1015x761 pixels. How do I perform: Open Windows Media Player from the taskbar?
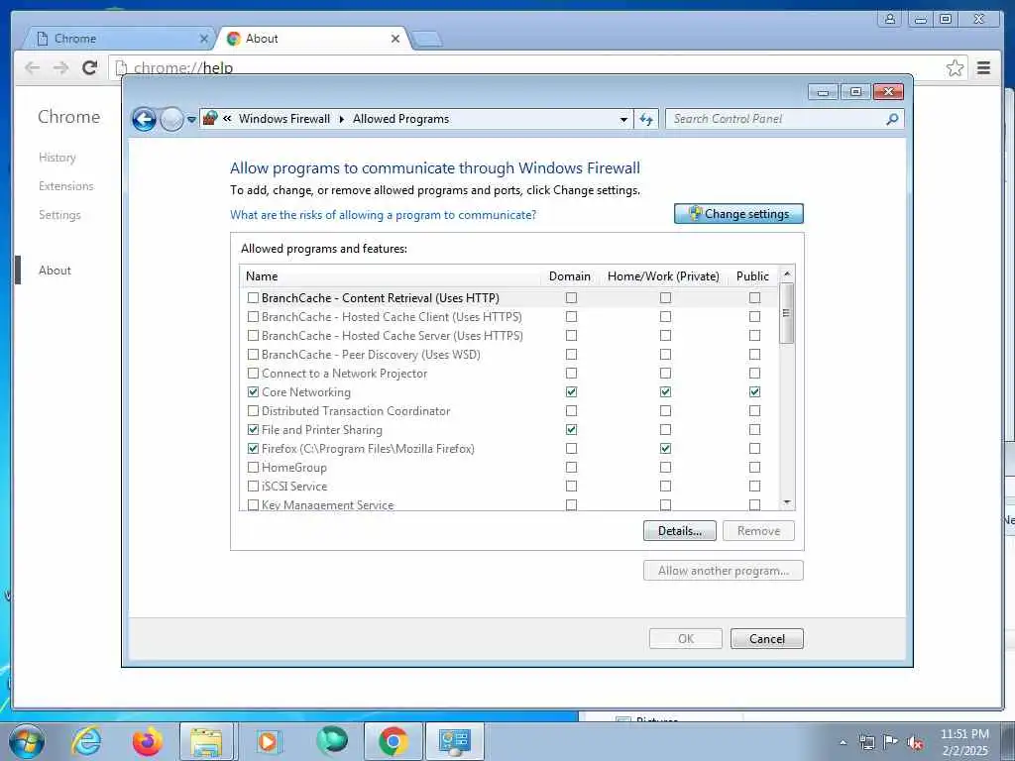[x=268, y=741]
